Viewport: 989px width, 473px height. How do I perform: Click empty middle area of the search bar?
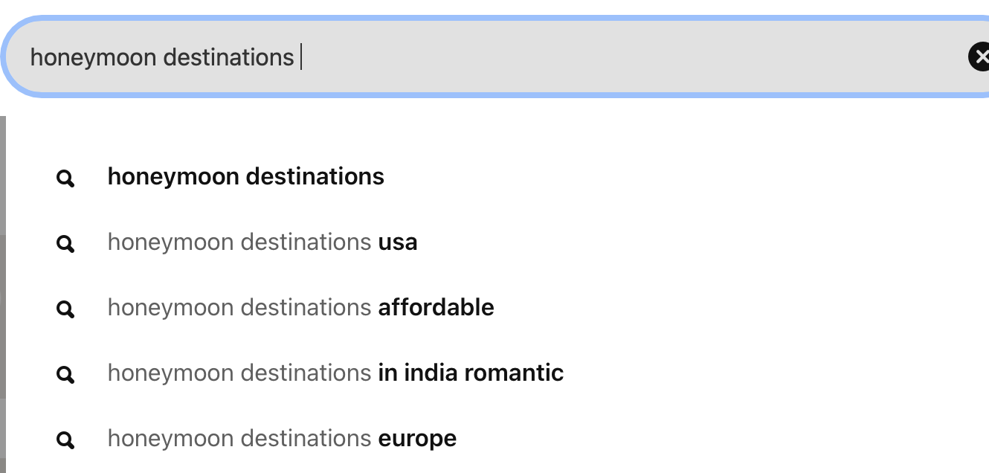[595, 57]
